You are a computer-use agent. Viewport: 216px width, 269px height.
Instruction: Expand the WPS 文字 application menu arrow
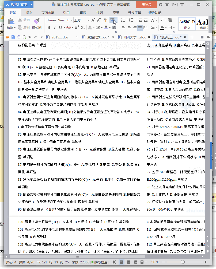(x=32, y=5)
